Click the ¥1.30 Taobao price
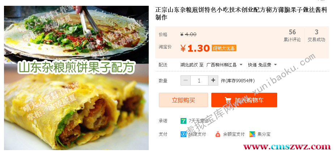Viewport: 334px width, 153px height. (195, 48)
